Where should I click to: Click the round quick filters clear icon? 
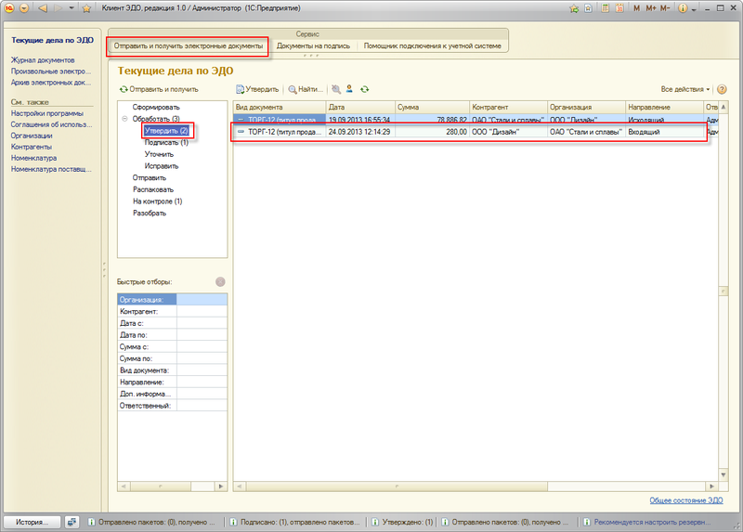[220, 281]
